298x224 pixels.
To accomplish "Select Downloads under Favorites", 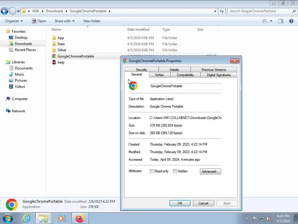I will pyautogui.click(x=23, y=44).
